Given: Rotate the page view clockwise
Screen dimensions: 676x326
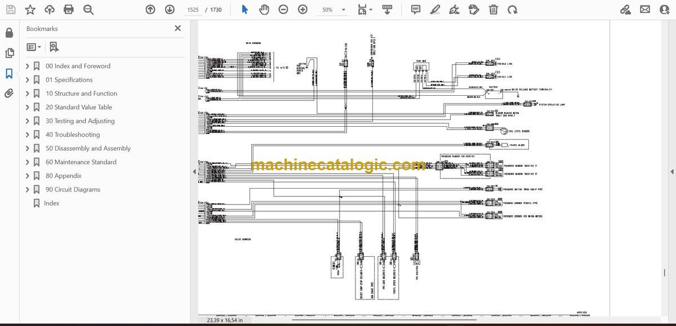Looking at the screenshot, I should (x=513, y=10).
